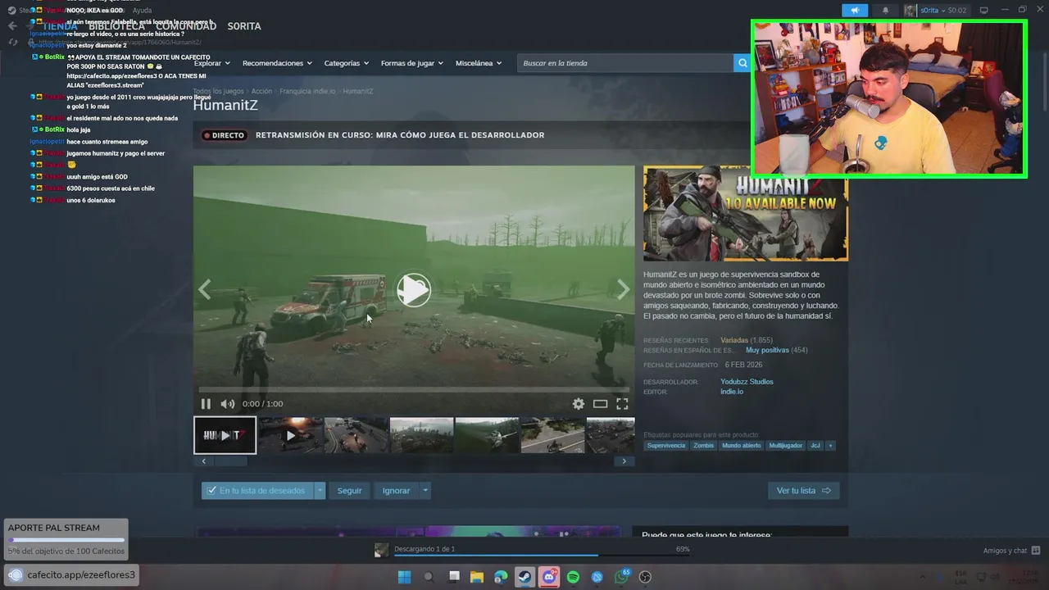The width and height of the screenshot is (1049, 590).
Task: Expand the Ignorar dropdown arrow
Action: click(425, 491)
